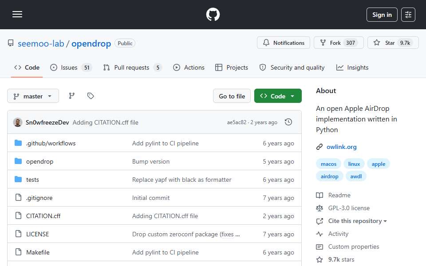Viewport: 426px width, 266px height.
Task: Open Custom properties link
Action: point(354,247)
